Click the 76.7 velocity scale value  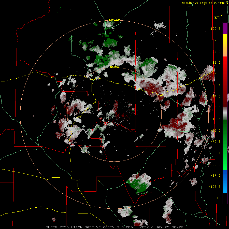click(x=217, y=51)
